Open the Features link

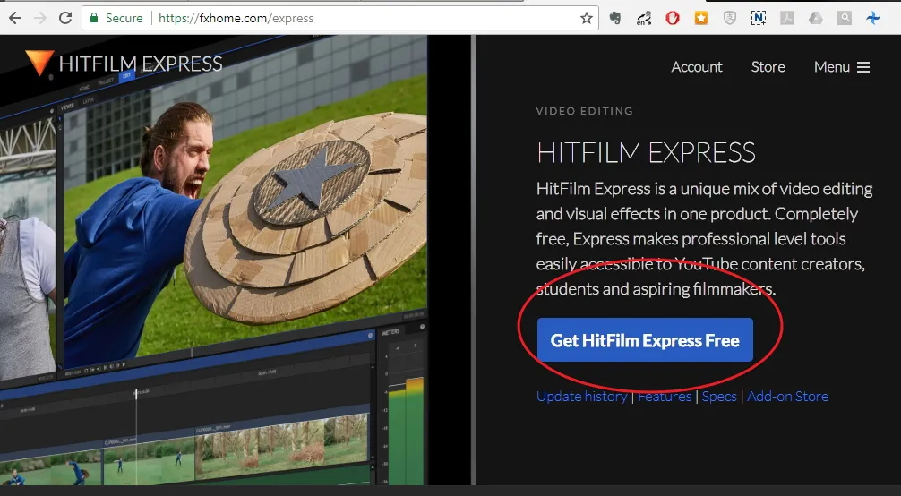tap(665, 396)
